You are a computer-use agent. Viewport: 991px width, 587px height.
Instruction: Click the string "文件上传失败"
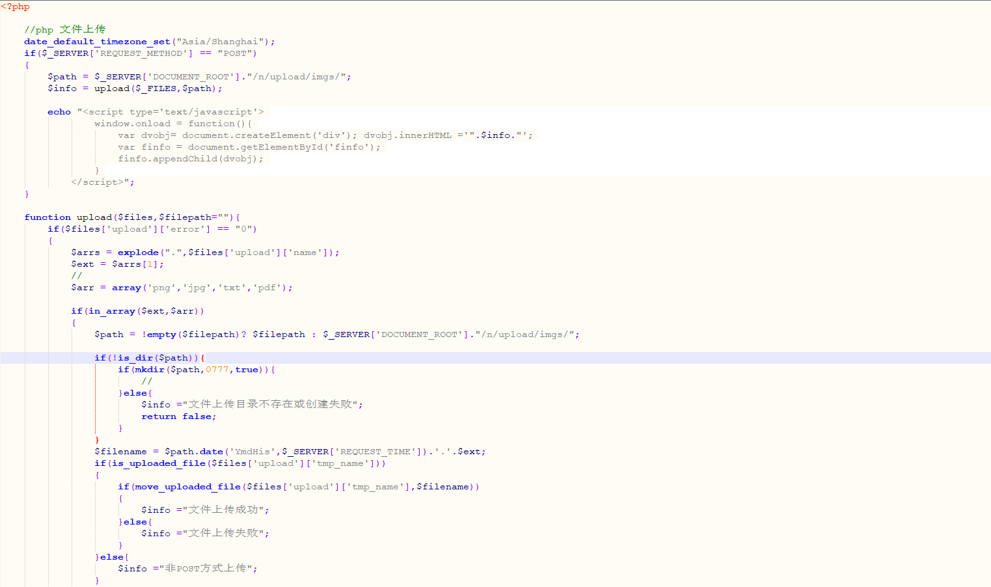pos(223,533)
